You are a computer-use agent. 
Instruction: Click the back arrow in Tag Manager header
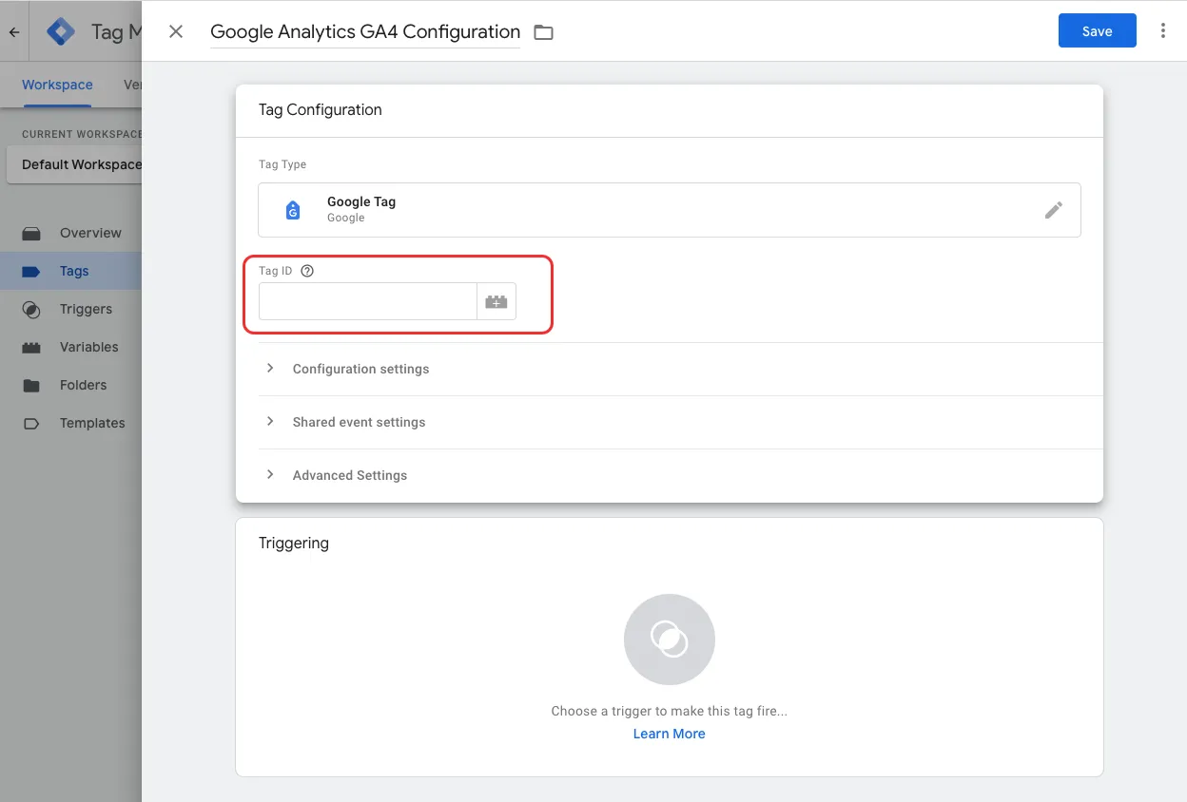[14, 31]
